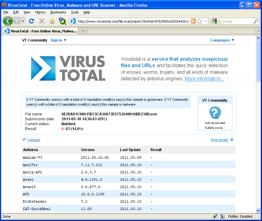This screenshot has height=221, width=262.
Task: Reload the current page
Action: [x=31, y=21]
